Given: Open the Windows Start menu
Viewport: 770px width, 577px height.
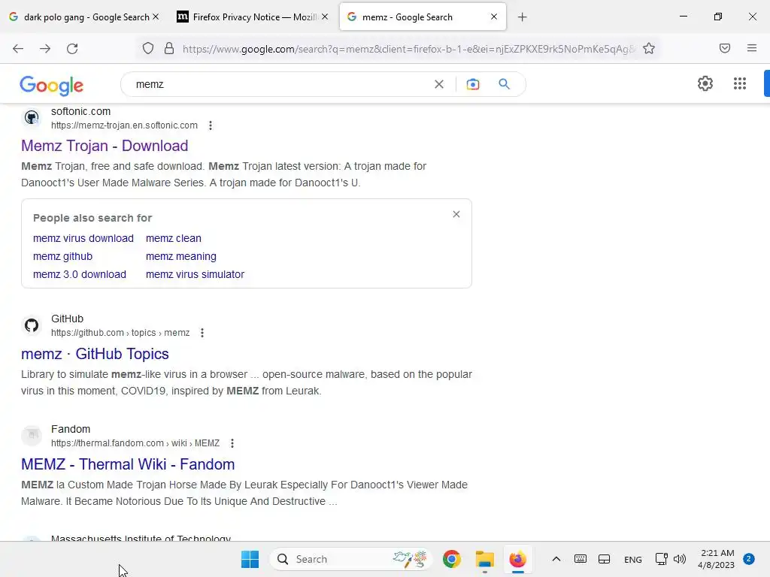Looking at the screenshot, I should coord(250,559).
